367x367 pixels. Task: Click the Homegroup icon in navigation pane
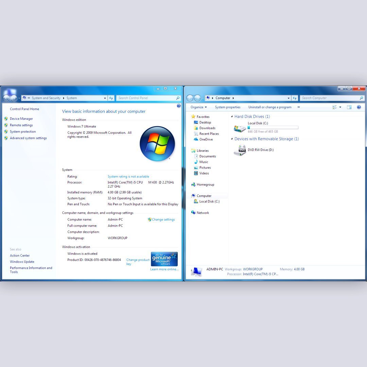tap(193, 185)
